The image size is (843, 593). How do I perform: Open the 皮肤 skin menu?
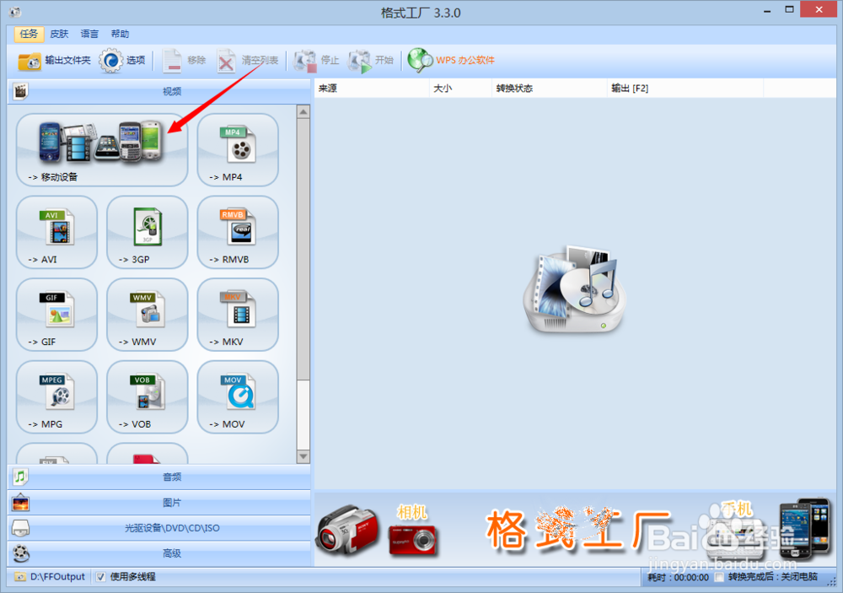pos(59,34)
